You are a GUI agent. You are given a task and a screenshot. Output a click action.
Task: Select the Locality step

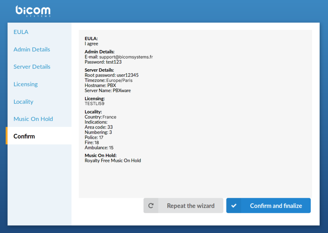[x=23, y=101]
